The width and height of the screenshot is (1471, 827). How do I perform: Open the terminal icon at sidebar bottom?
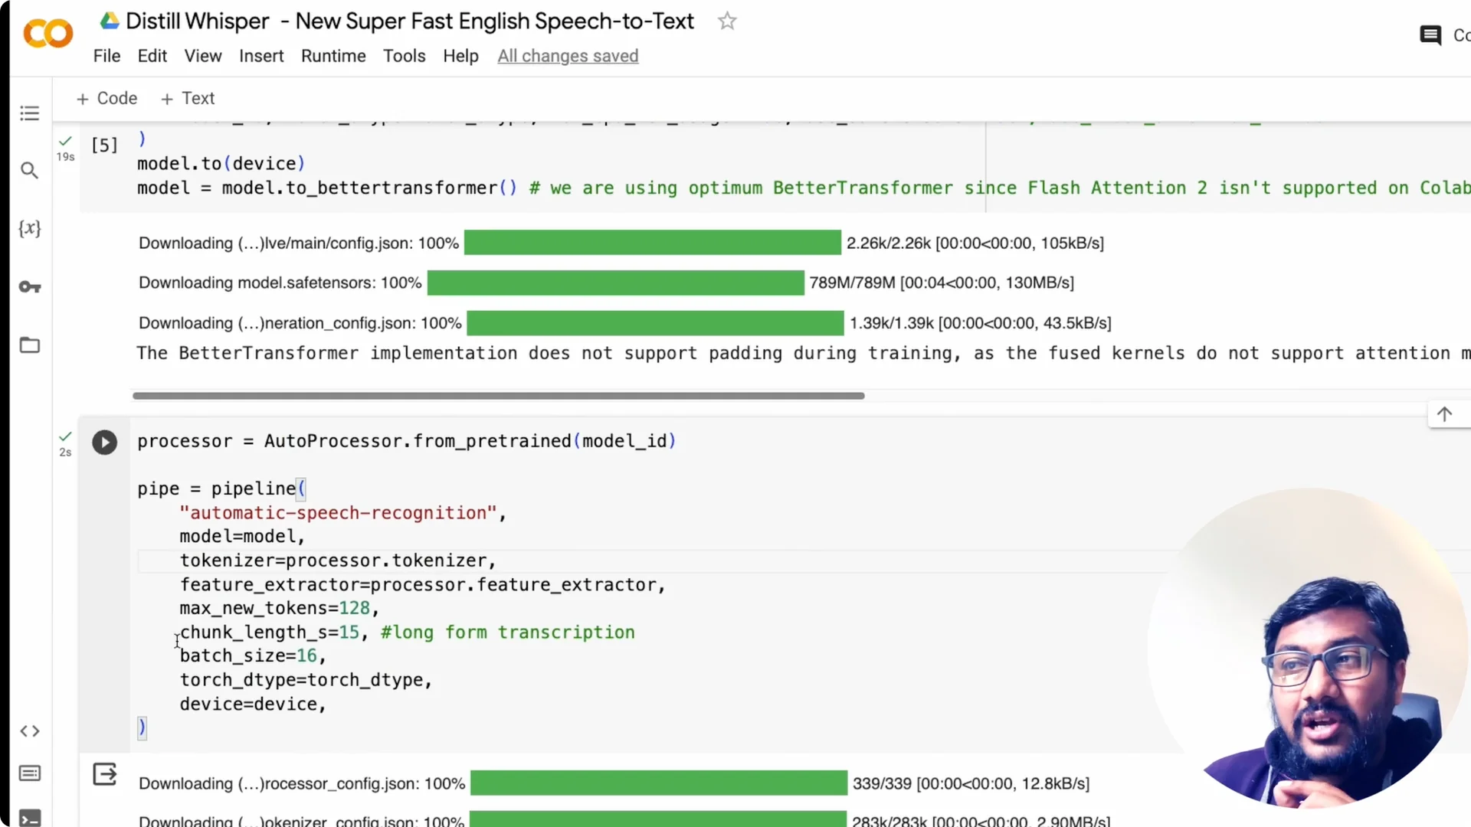click(x=29, y=817)
